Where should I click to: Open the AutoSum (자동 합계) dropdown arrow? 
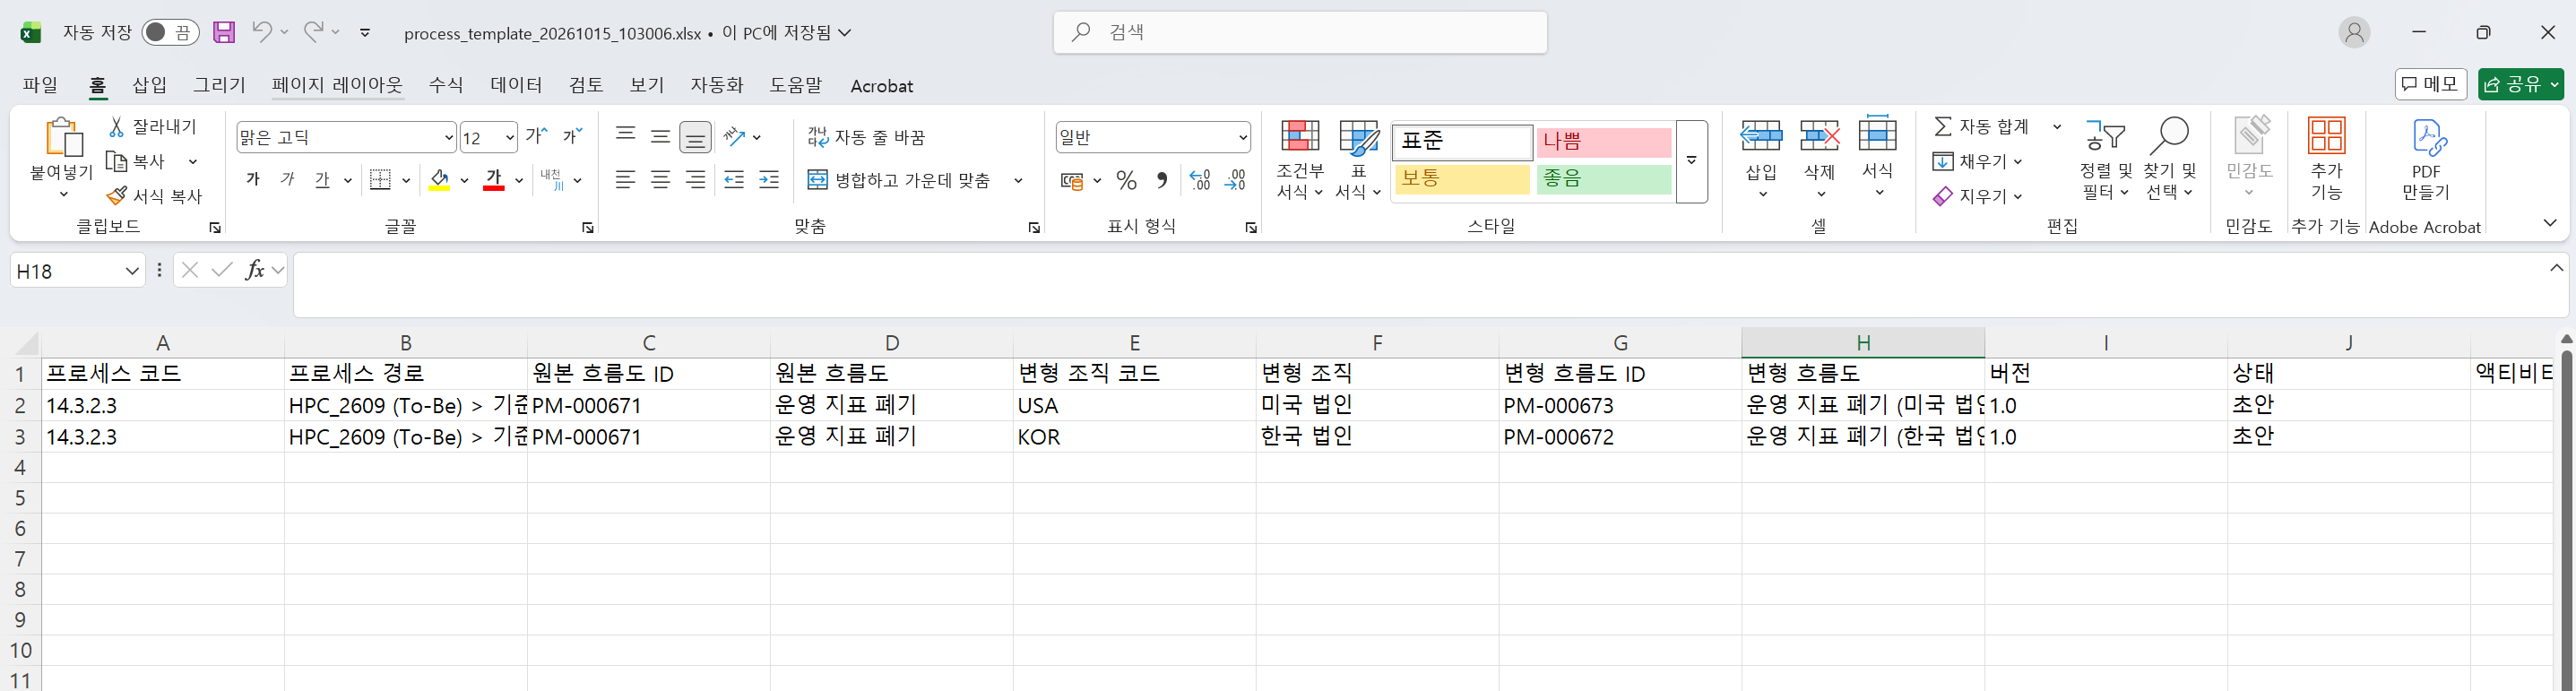point(2057,127)
